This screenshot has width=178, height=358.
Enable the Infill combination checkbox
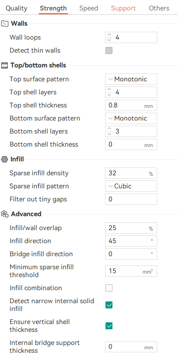109,288
